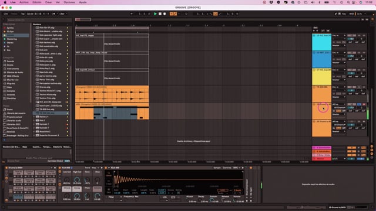Open All Channels dropdown on selected orange track
376x211 pixels.
[340, 108]
